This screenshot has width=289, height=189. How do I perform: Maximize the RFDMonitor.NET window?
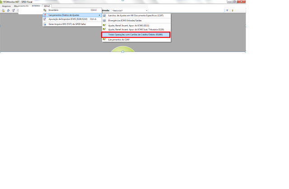point(234,2)
